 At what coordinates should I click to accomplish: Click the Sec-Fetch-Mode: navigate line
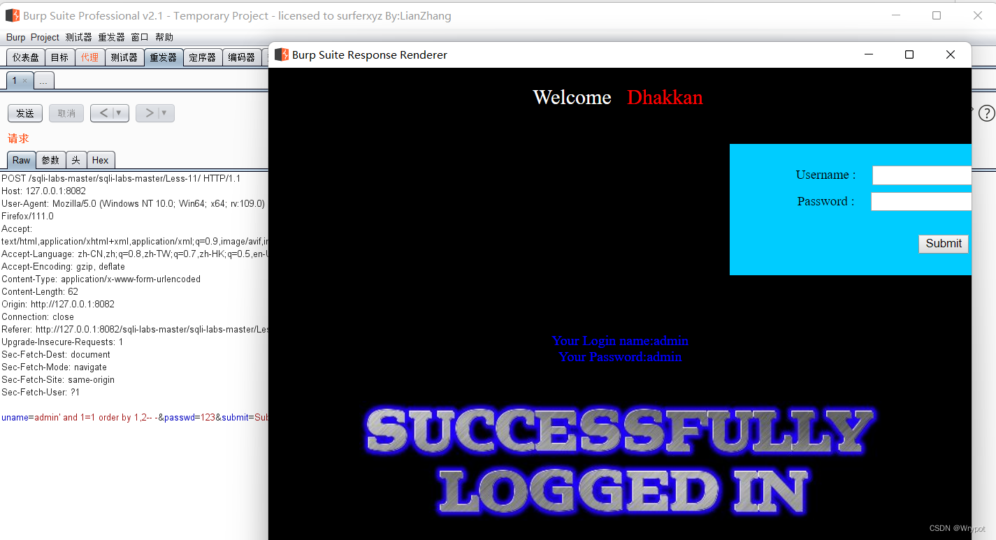(55, 367)
